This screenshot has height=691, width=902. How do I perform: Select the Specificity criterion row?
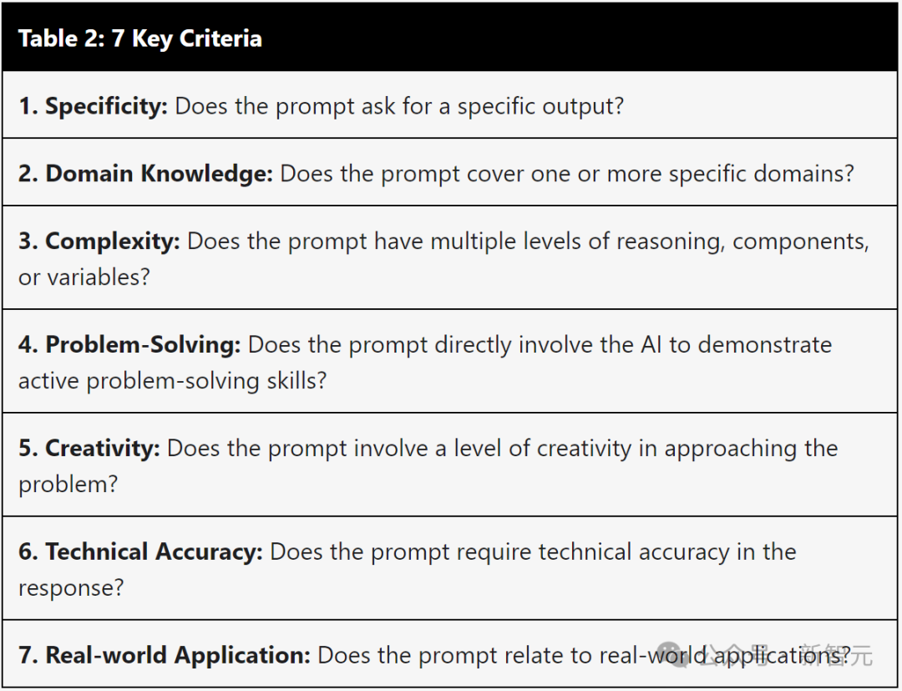point(450,104)
